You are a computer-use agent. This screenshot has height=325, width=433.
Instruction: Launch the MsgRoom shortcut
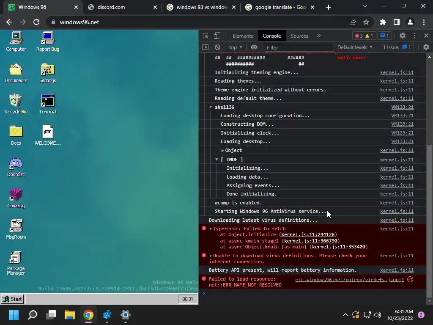point(16,229)
